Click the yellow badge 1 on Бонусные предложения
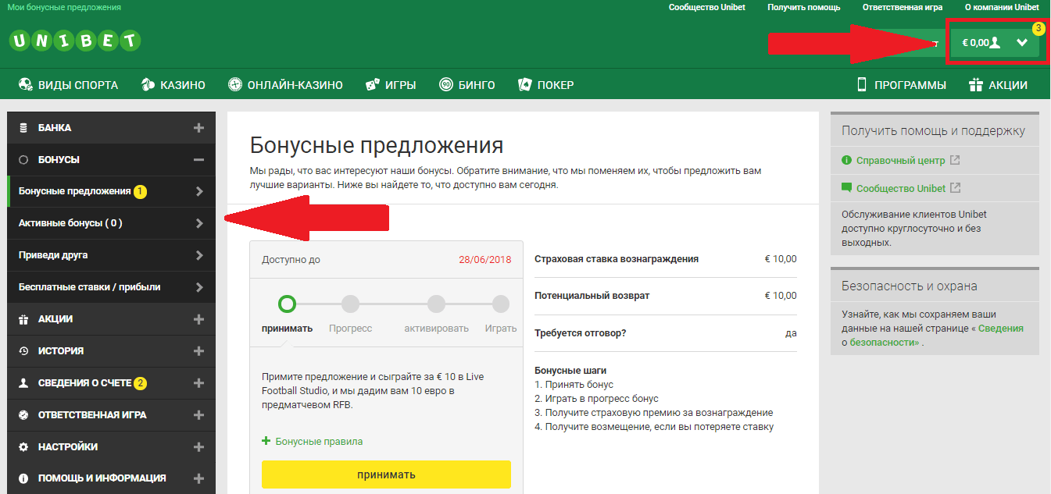Viewport: 1051px width, 494px height. tap(140, 191)
